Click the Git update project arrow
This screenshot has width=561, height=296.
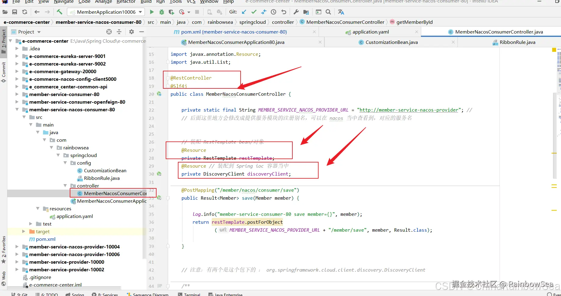point(244,12)
